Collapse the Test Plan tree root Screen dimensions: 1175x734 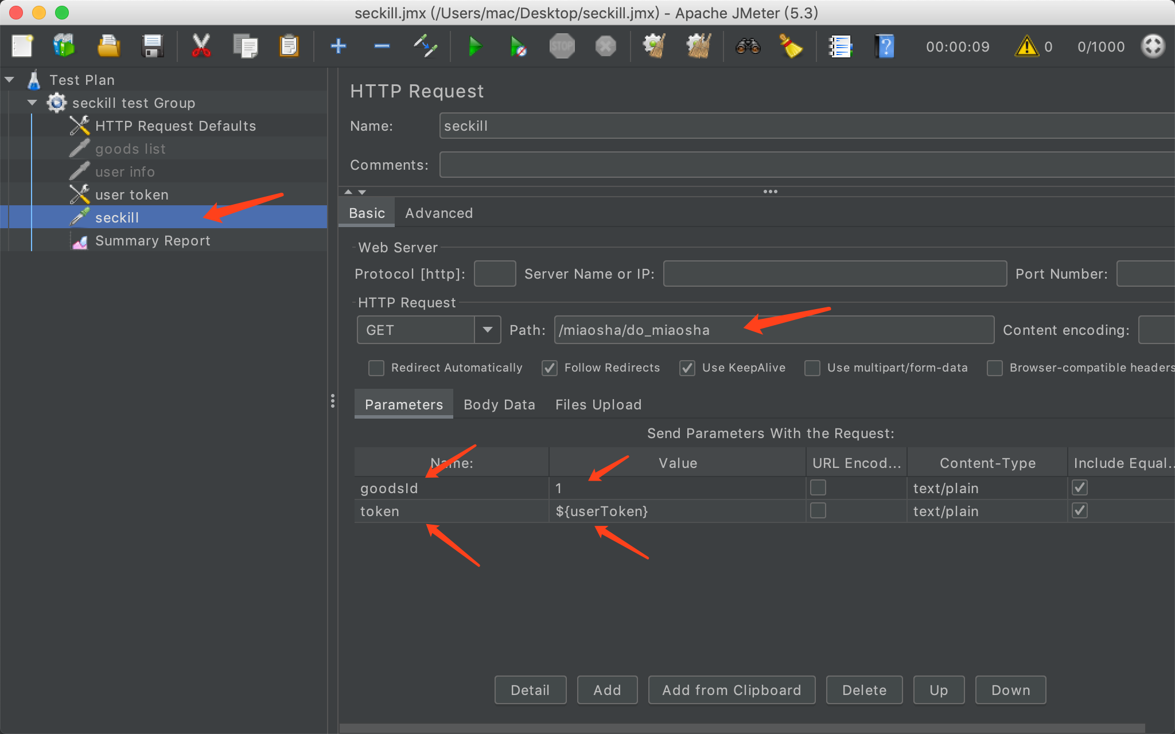point(9,80)
